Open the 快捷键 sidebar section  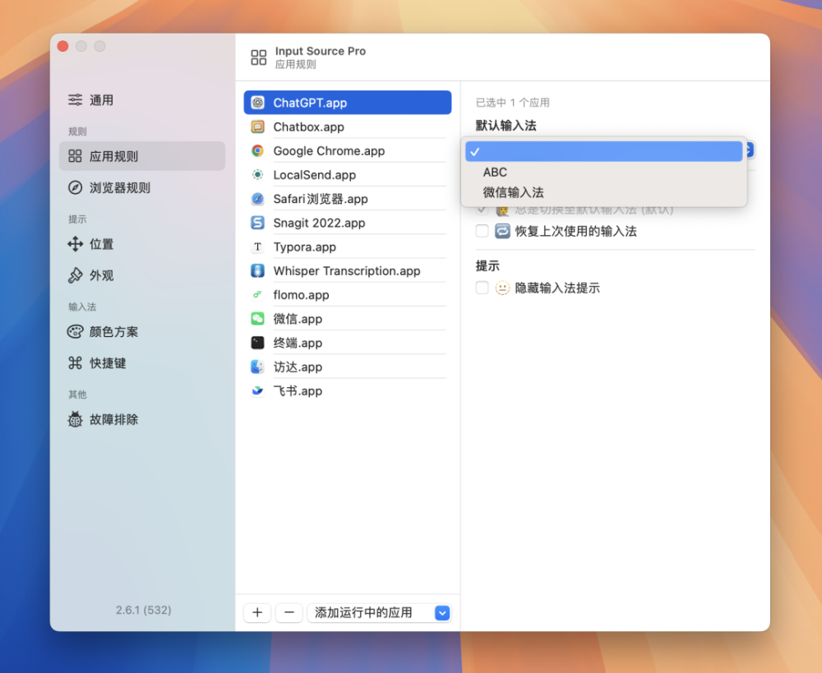click(142, 362)
